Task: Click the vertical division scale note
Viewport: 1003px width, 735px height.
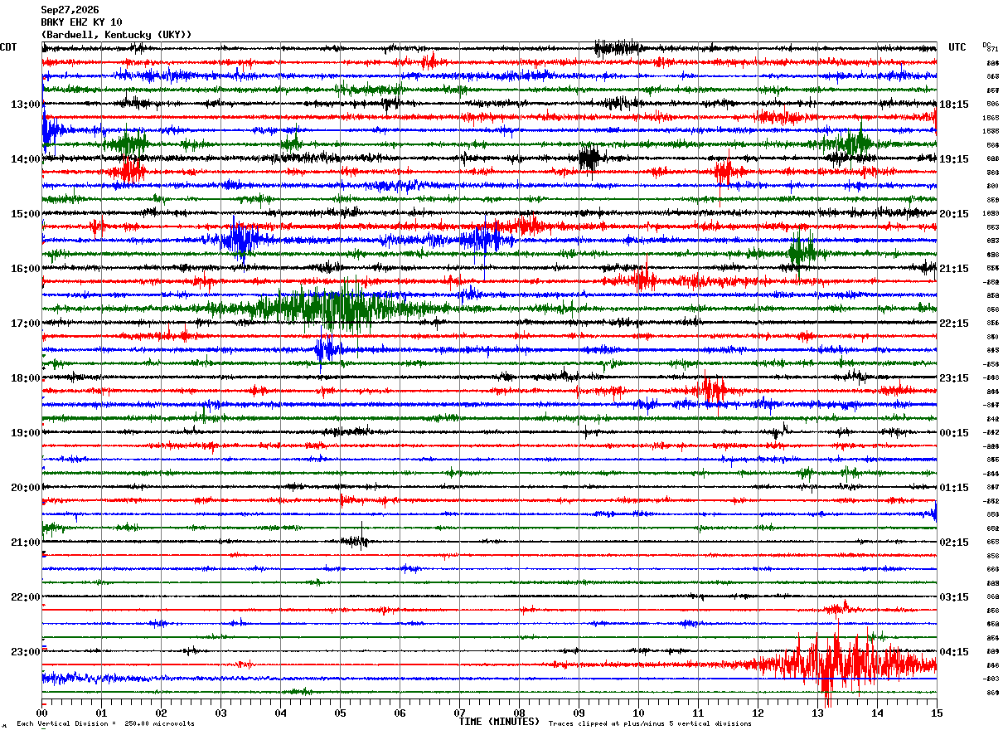Action: 105,723
